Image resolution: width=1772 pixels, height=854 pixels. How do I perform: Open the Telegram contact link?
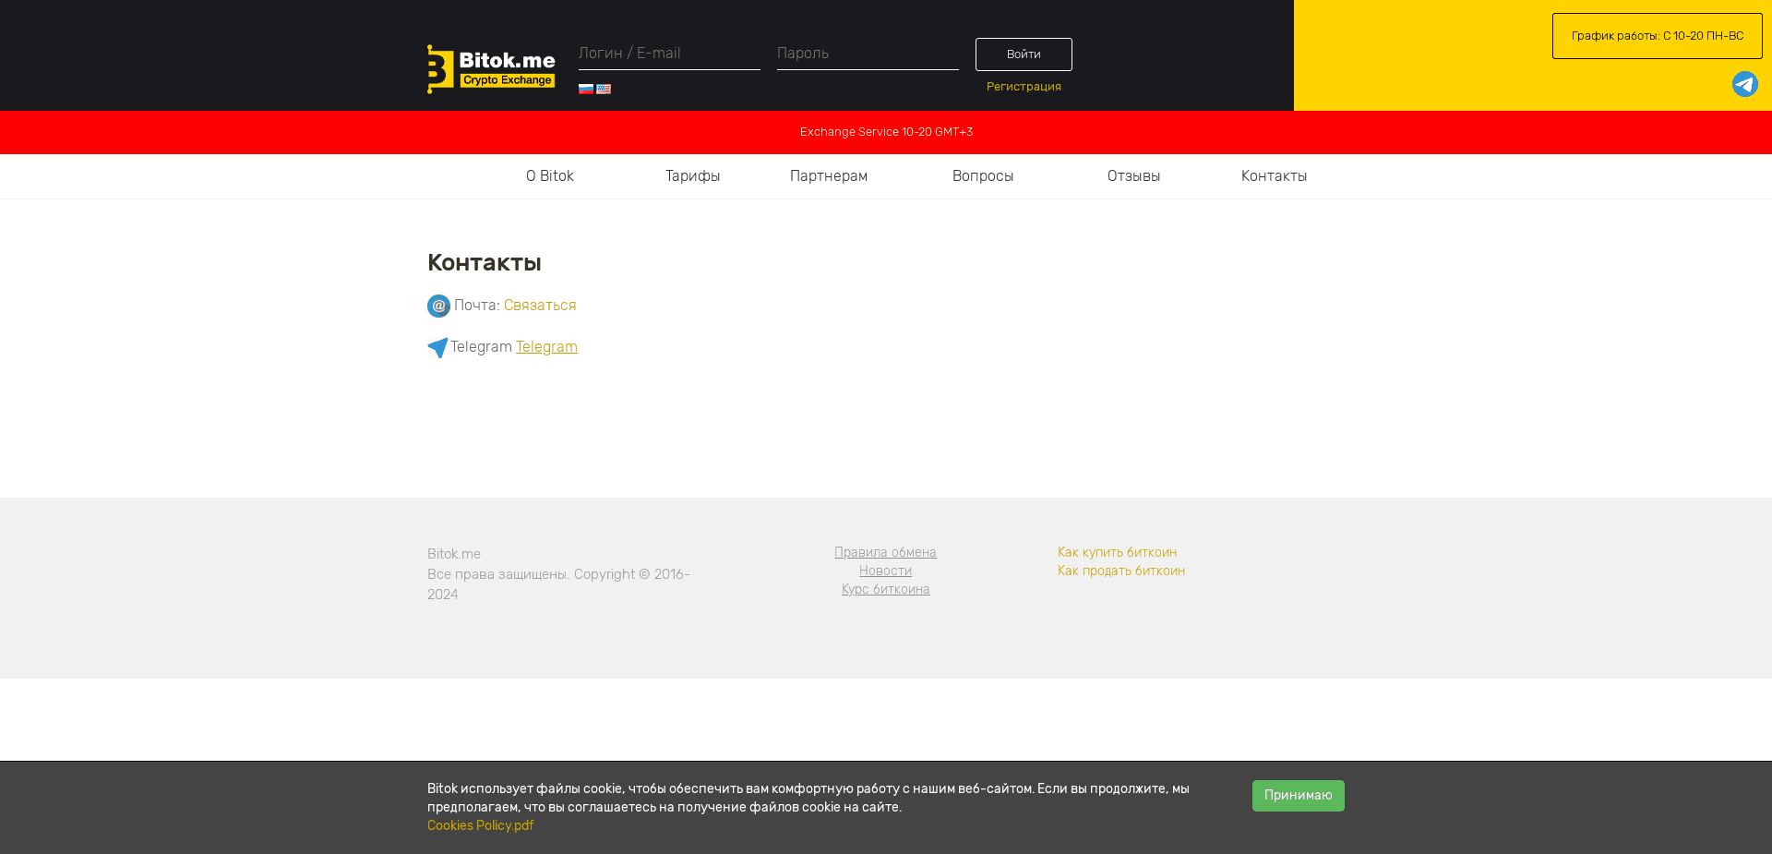coord(546,346)
